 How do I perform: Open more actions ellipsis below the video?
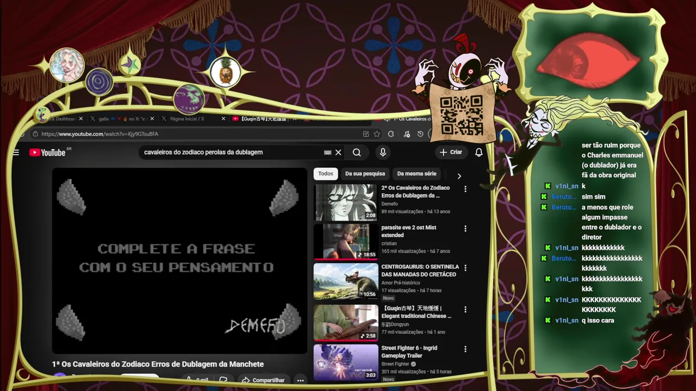300,380
